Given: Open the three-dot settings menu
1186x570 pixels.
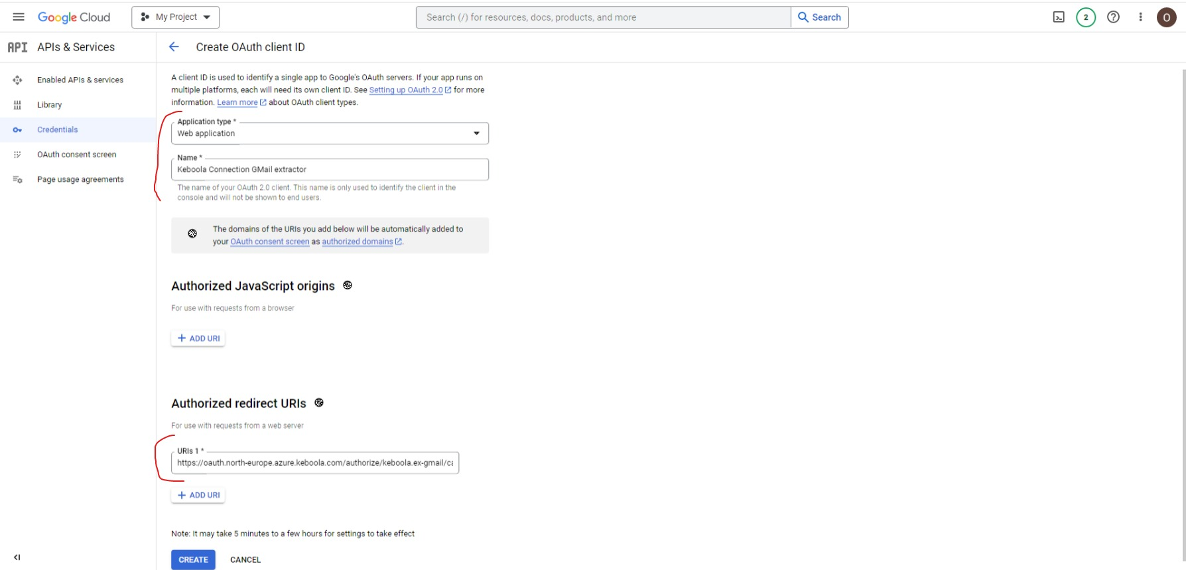Looking at the screenshot, I should point(1141,17).
